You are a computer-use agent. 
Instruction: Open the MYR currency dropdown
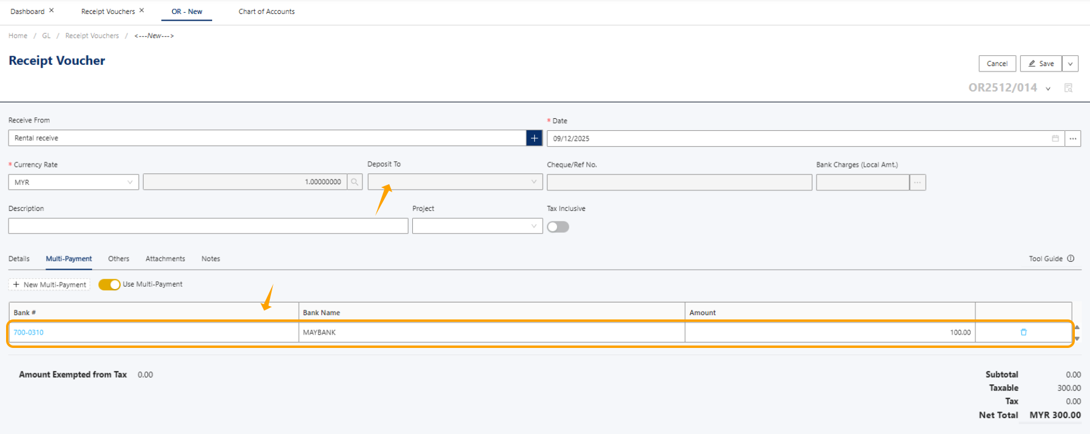point(73,182)
